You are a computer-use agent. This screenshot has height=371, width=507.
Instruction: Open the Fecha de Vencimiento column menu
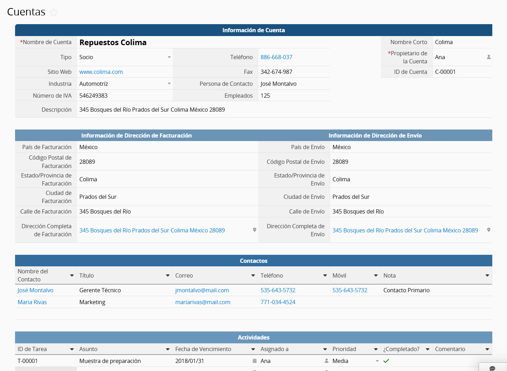(253, 349)
